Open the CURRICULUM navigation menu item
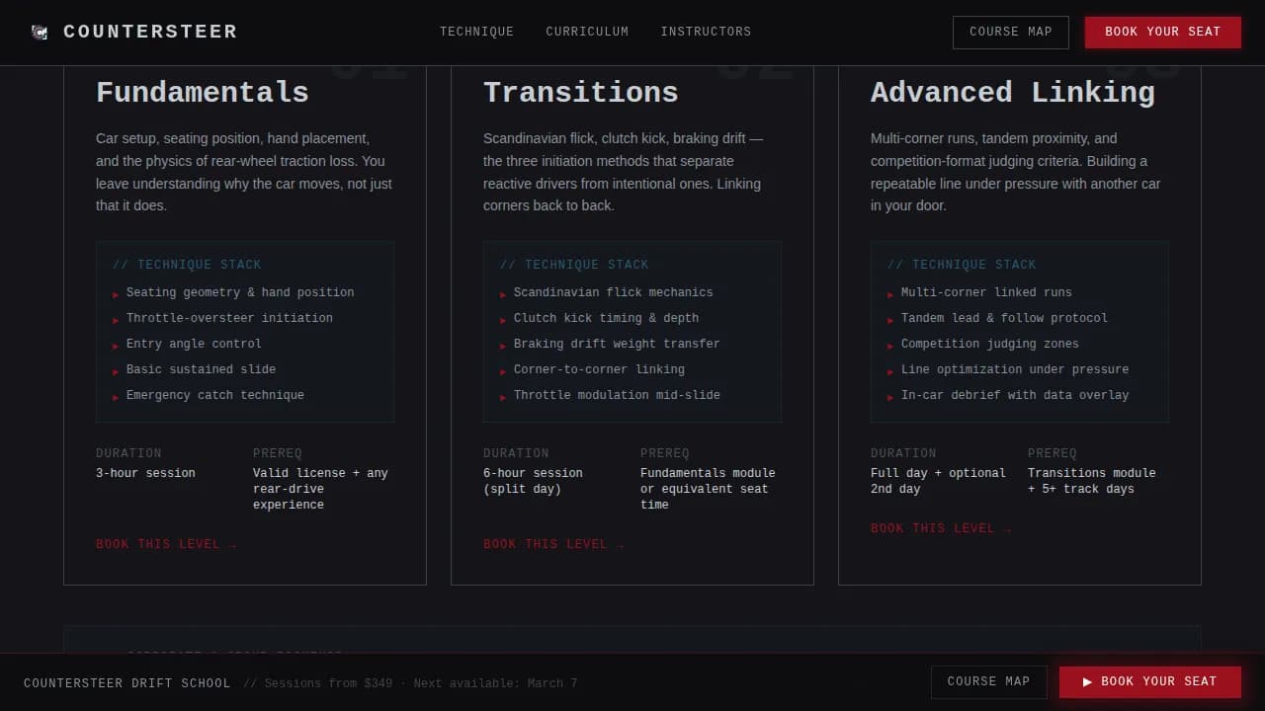Screen dimensions: 1265x711 [587, 32]
